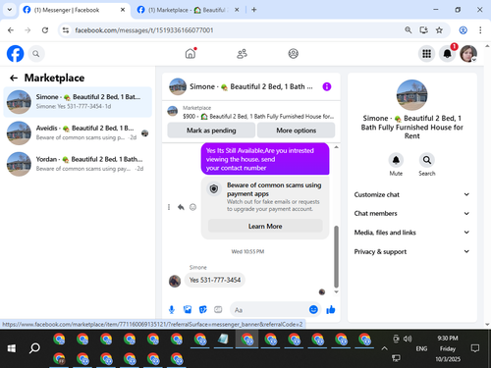
Task: Choose a GIF icon
Action: (x=218, y=309)
